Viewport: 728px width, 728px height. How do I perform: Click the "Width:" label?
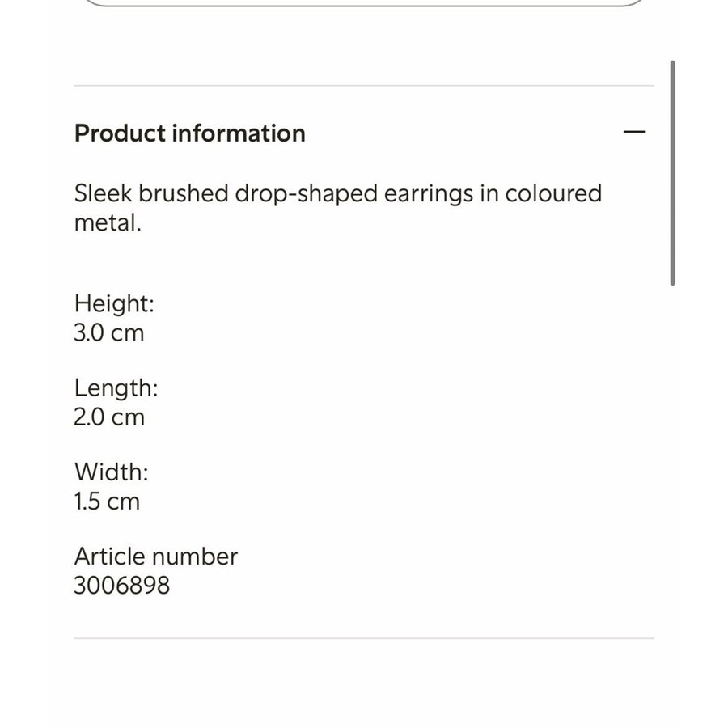coord(111,472)
